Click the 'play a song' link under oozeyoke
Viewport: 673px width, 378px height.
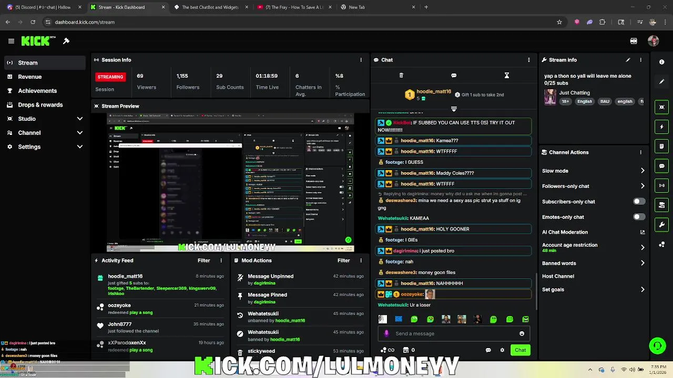point(141,312)
